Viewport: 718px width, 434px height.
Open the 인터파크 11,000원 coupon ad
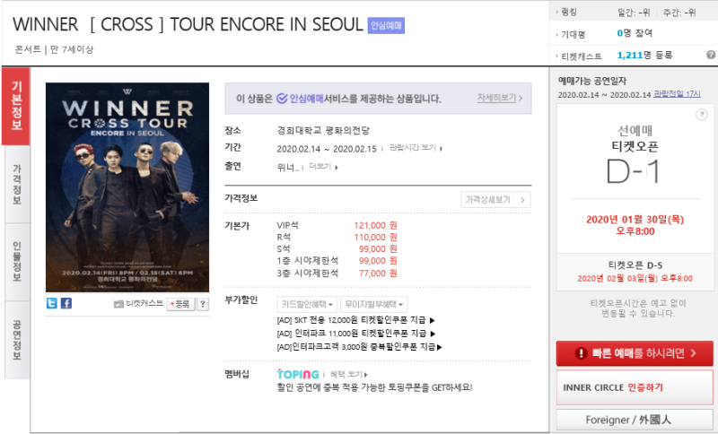coord(355,334)
